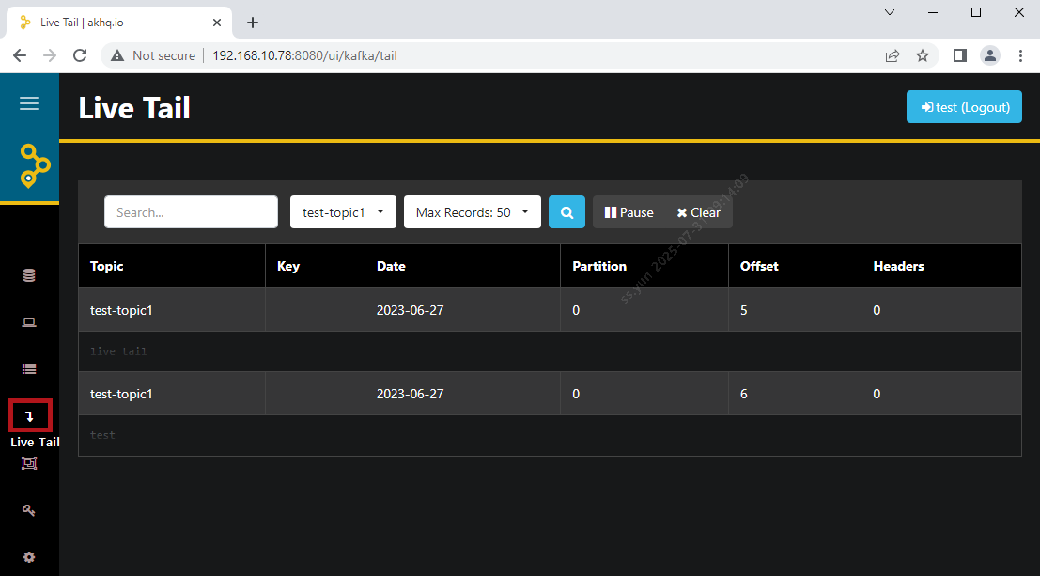Open the Consumer Groups icon in sidebar
Screen dimensions: 1040x576
tap(29, 462)
